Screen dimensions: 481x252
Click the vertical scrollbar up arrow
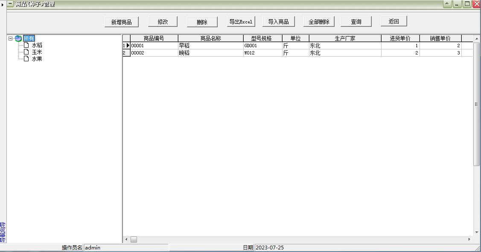[x=476, y=39]
